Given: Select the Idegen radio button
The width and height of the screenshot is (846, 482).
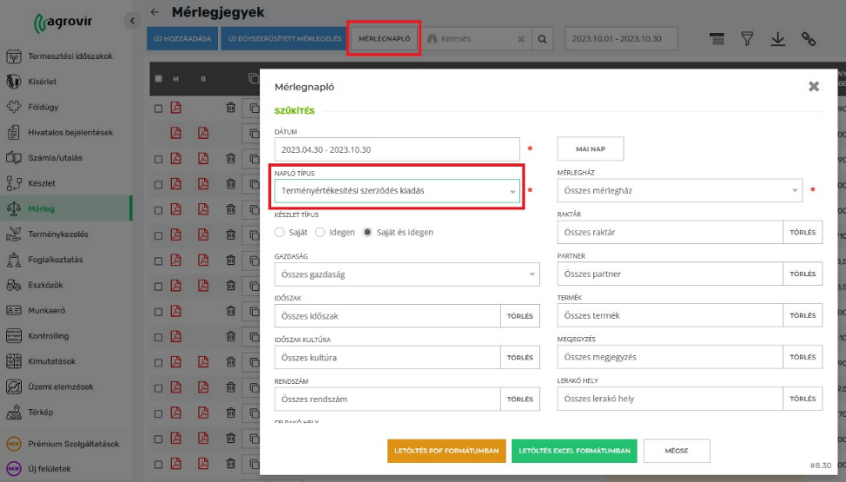Looking at the screenshot, I should (321, 232).
